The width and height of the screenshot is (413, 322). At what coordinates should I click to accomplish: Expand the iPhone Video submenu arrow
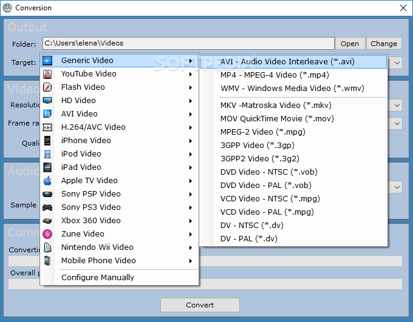click(191, 141)
